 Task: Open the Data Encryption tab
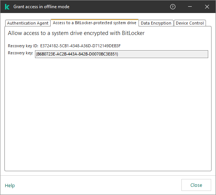(x=156, y=23)
